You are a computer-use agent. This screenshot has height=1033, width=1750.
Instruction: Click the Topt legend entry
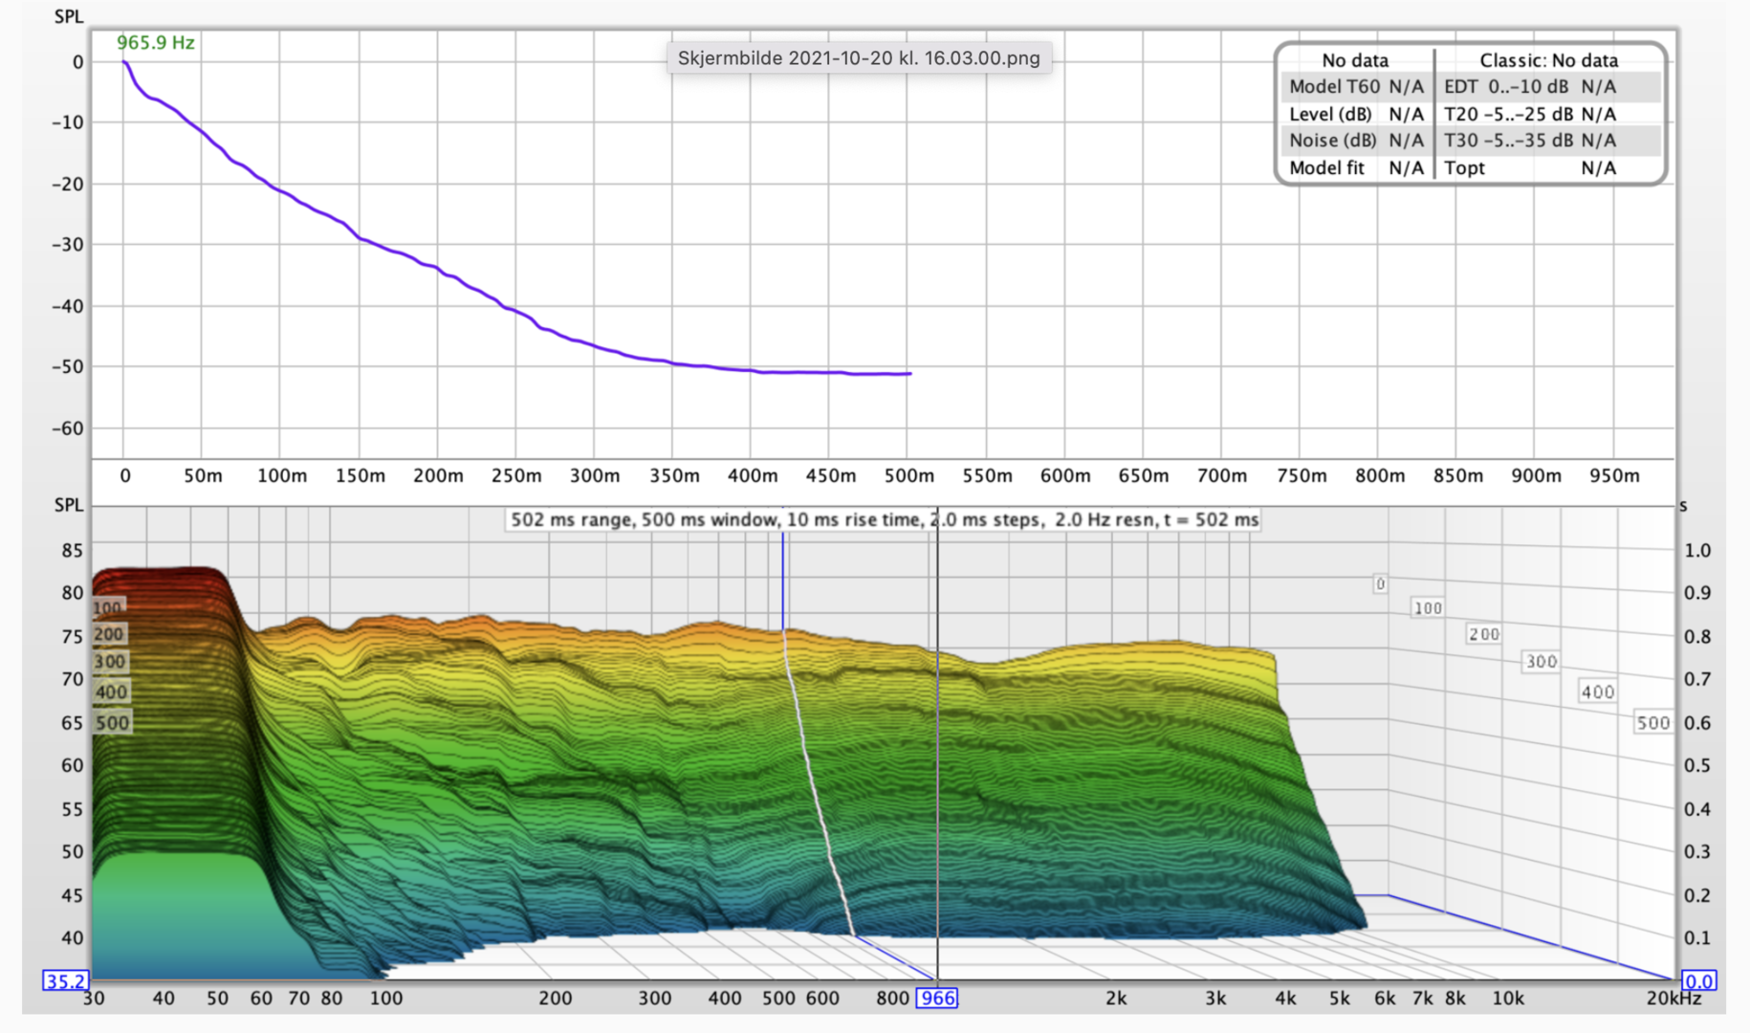pos(1530,167)
